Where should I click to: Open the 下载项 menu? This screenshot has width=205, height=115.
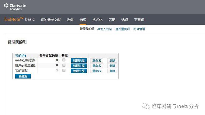(x=139, y=20)
